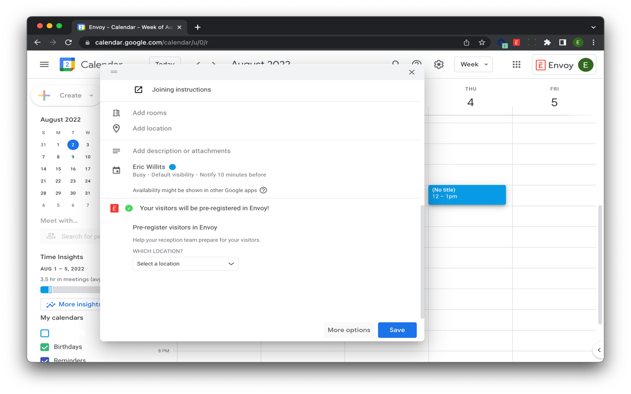Toggle the Birthdays calendar checkbox
This screenshot has height=394, width=631.
point(45,347)
